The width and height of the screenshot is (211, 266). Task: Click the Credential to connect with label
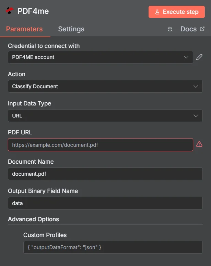(x=44, y=46)
